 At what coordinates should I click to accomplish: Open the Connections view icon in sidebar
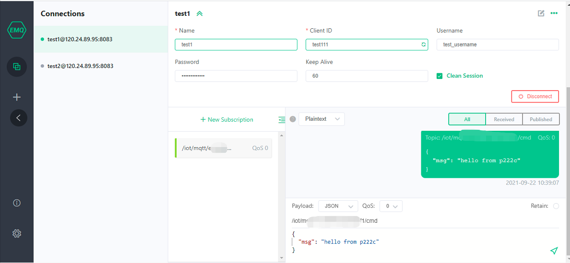(x=17, y=67)
